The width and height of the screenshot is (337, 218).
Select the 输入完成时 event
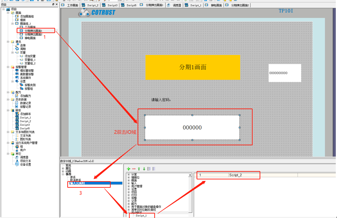coord(77,183)
